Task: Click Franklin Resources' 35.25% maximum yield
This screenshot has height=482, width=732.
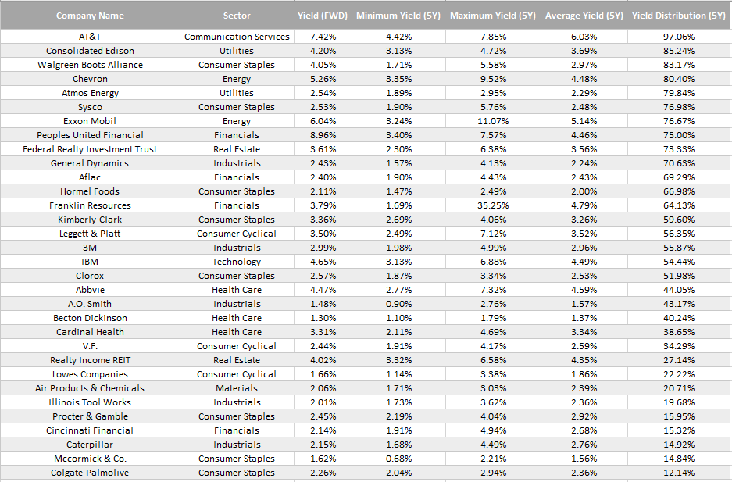Action: coord(494,205)
